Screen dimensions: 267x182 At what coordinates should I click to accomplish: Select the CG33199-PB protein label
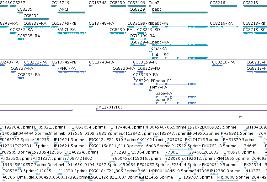[x=145, y=62]
